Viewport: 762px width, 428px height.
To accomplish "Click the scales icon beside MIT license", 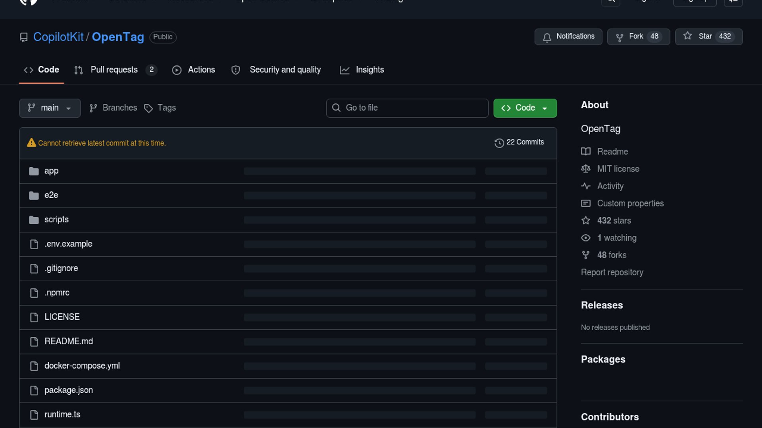I will pos(586,169).
